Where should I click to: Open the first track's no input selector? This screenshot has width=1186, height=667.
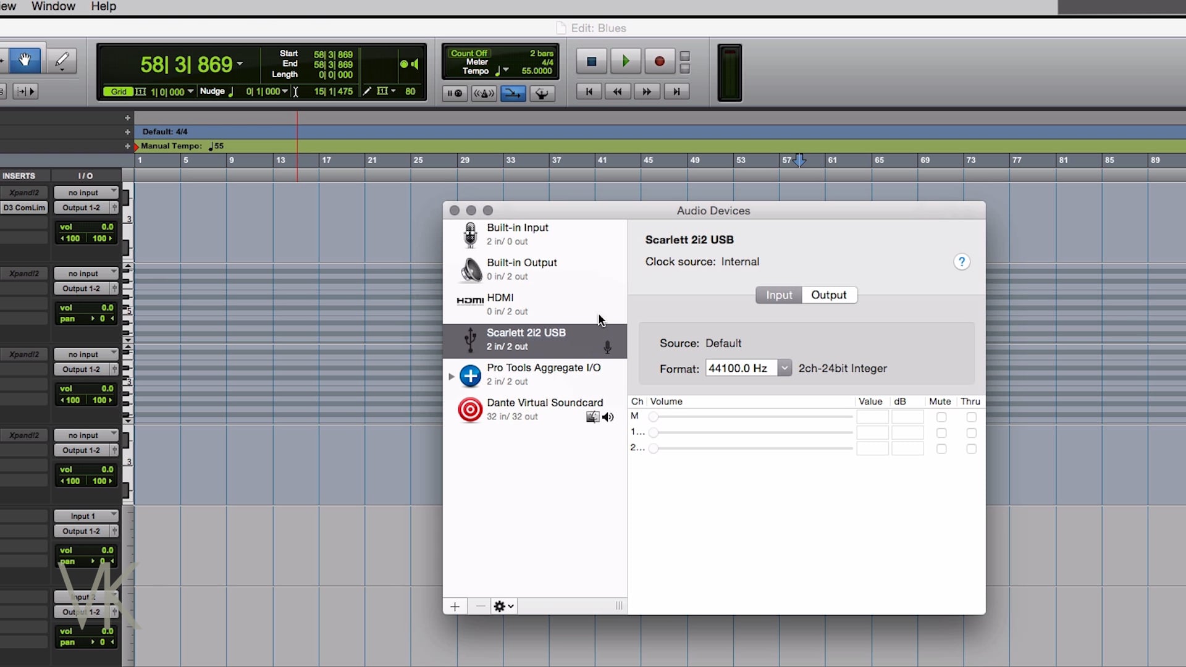85,193
